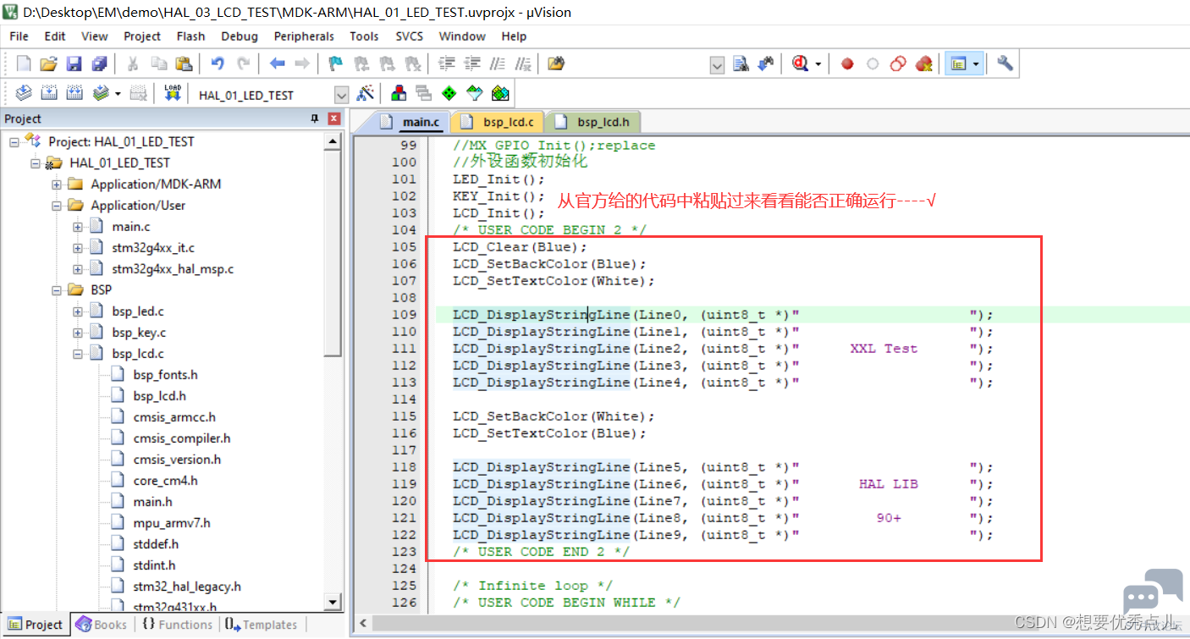Translate the current file

pos(24,94)
